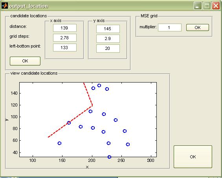The width and height of the screenshot is (222, 178).
Task: Maximize the output_location window
Action: click(207, 6)
